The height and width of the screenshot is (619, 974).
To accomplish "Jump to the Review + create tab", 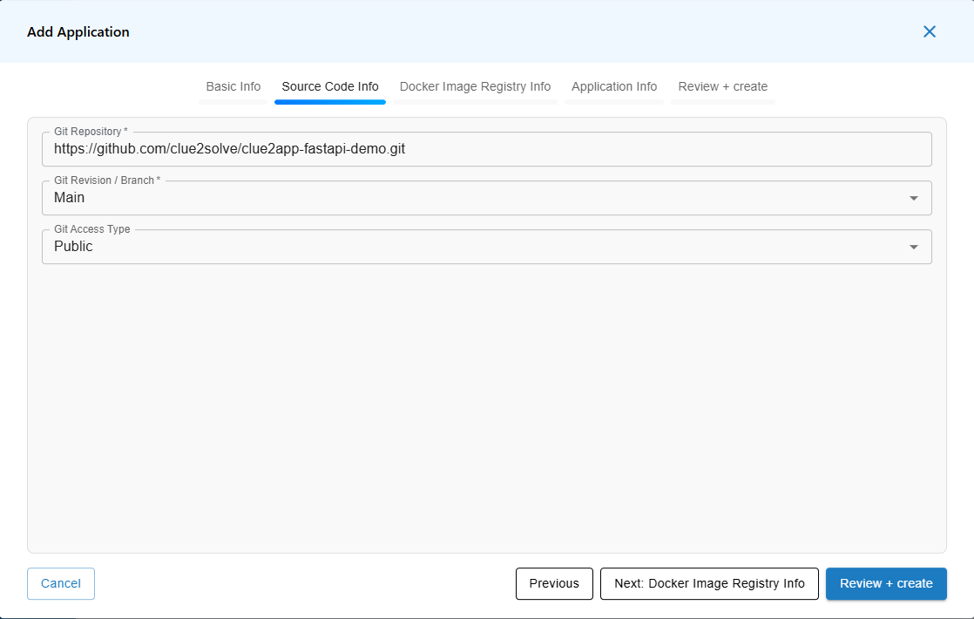I will point(722,87).
